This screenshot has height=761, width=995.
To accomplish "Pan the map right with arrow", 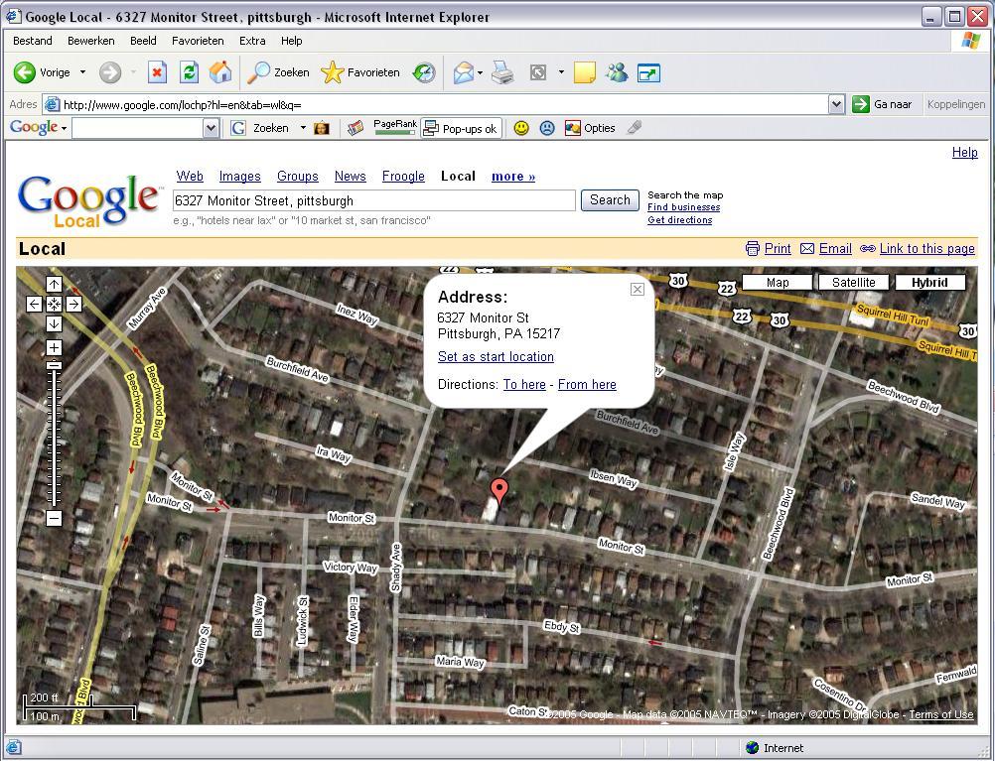I will (73, 304).
